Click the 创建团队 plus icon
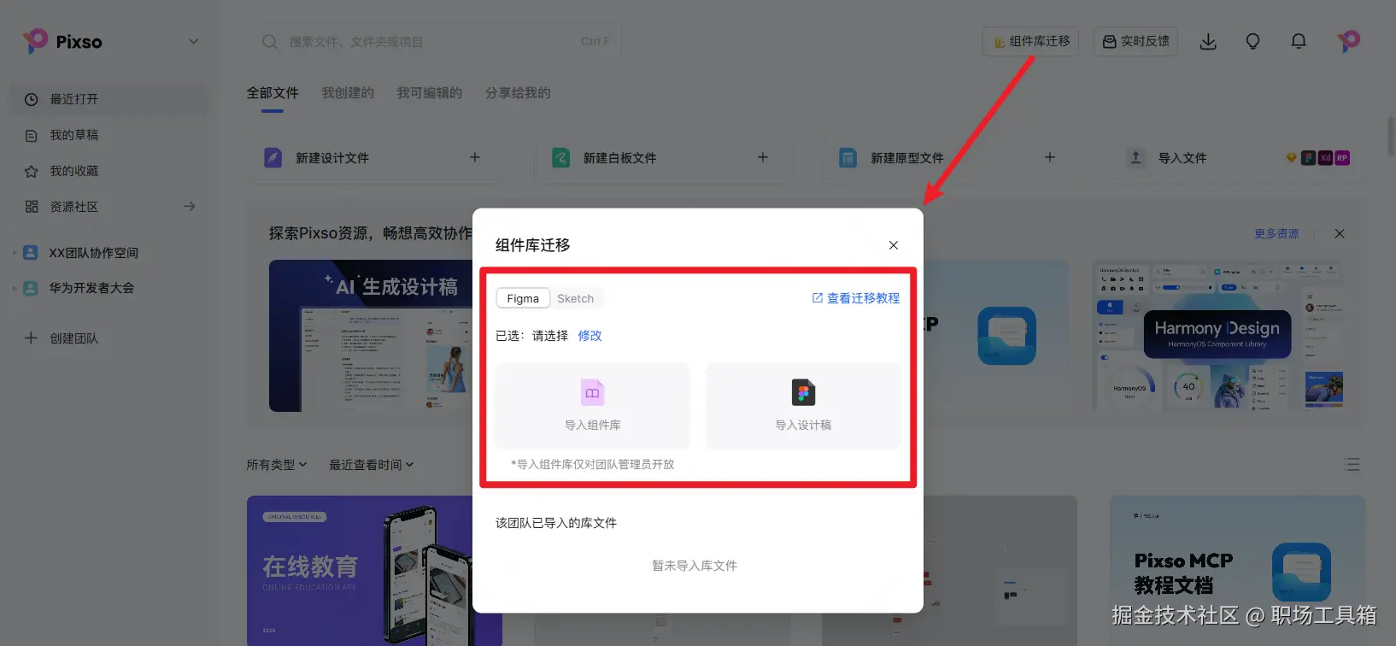This screenshot has width=1396, height=646. click(x=31, y=338)
